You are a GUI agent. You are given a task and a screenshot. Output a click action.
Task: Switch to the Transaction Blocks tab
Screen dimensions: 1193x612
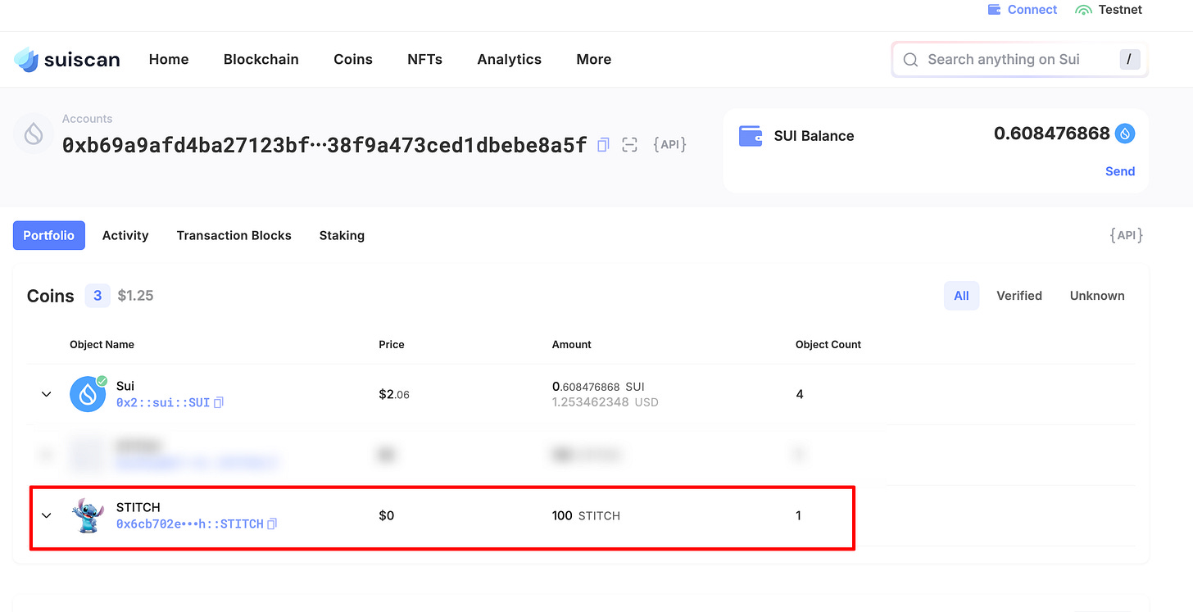click(234, 235)
